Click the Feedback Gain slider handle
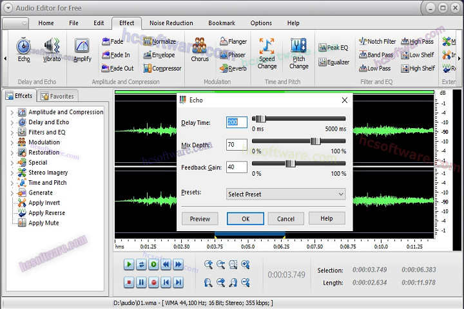Image resolution: width=464 pixels, height=309 pixels. [x=290, y=164]
